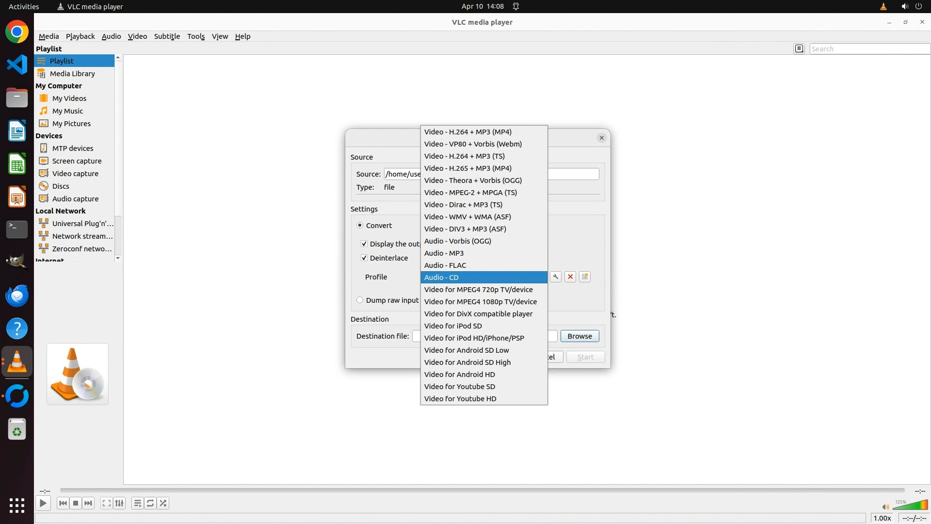Click the create new profile icon
931x524 pixels.
(x=585, y=277)
